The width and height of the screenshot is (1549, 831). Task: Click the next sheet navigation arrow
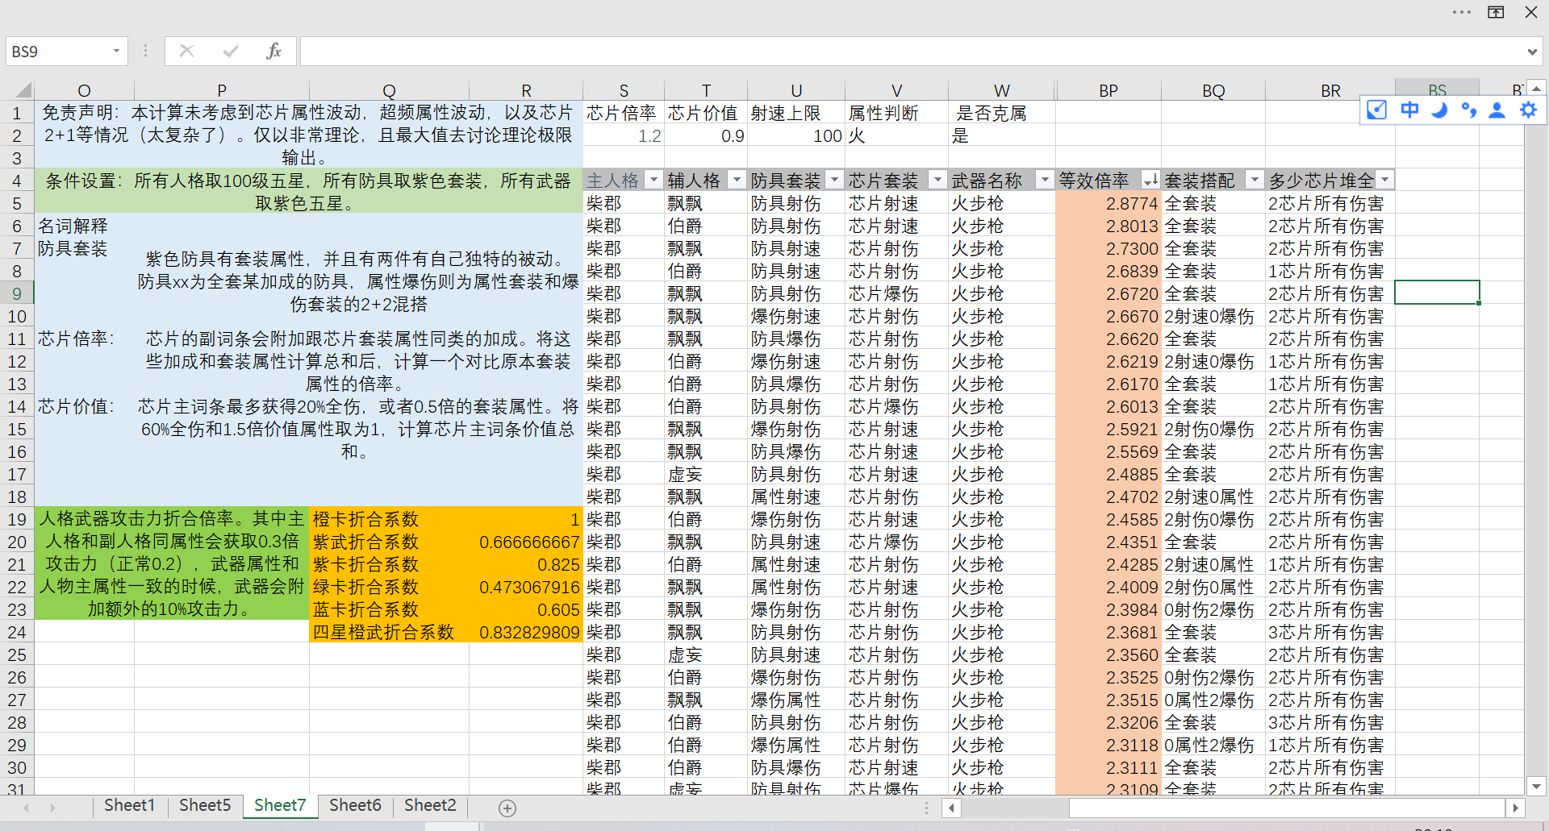(x=53, y=808)
